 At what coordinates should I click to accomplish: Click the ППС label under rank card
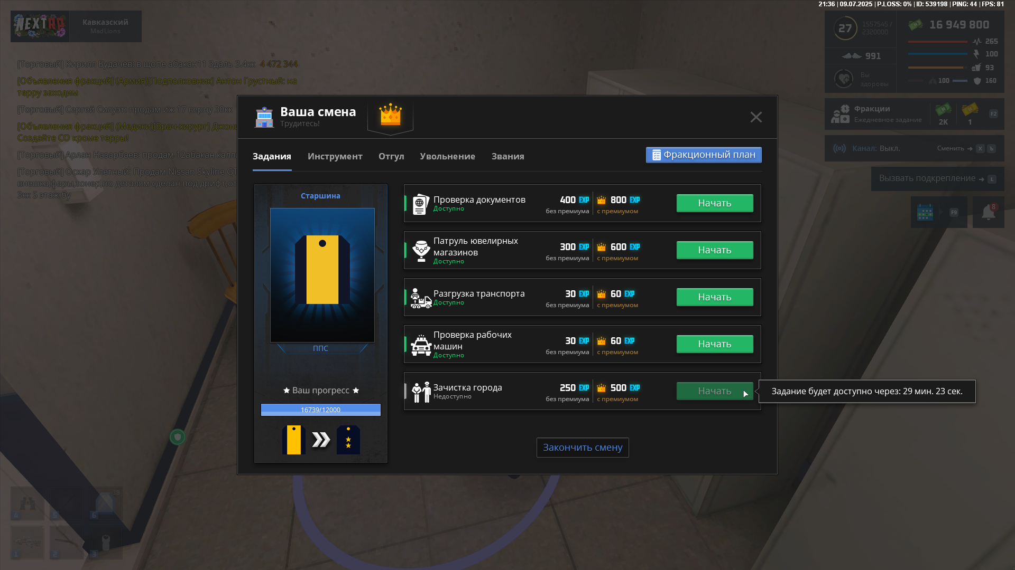pyautogui.click(x=320, y=348)
